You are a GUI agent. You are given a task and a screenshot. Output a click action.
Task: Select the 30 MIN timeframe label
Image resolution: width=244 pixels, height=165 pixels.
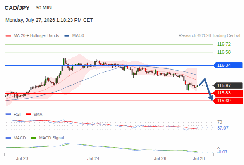click(43, 8)
